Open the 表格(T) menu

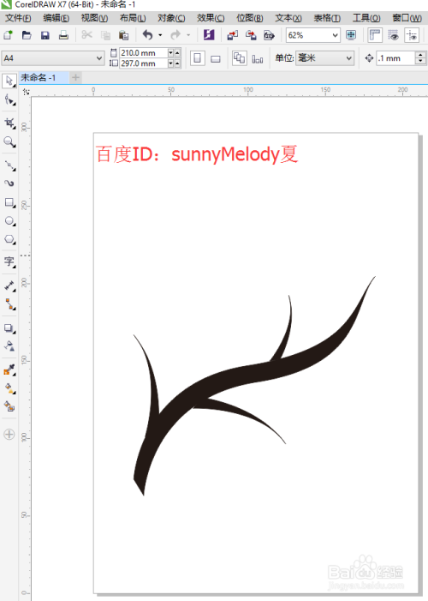coord(327,18)
